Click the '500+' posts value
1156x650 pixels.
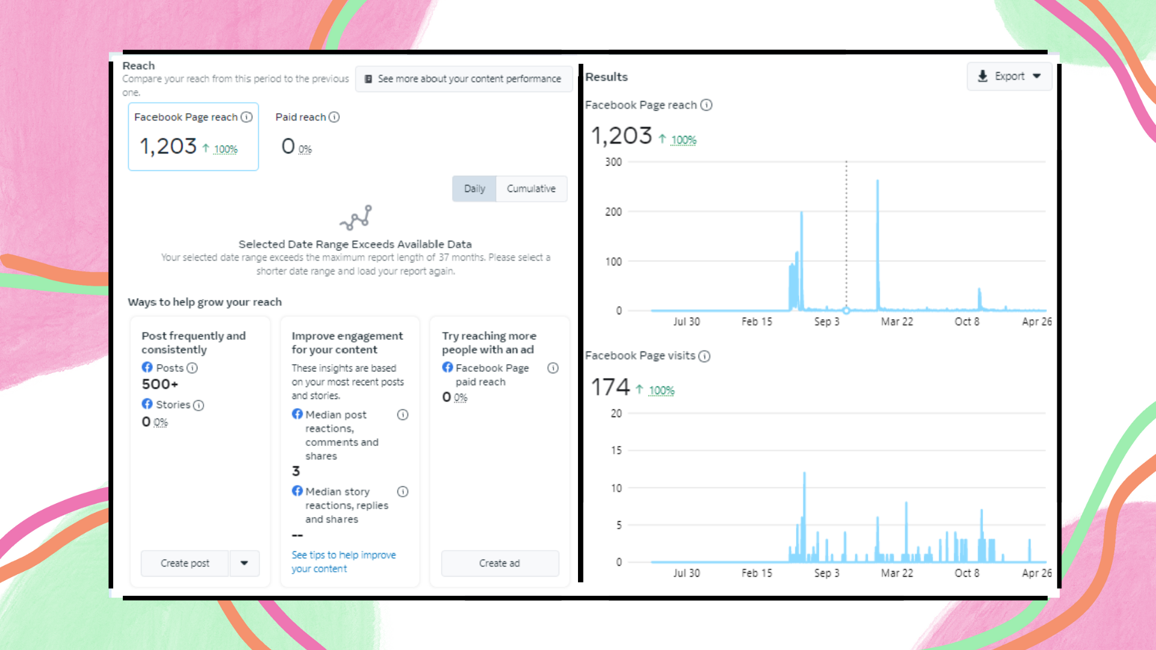(160, 385)
